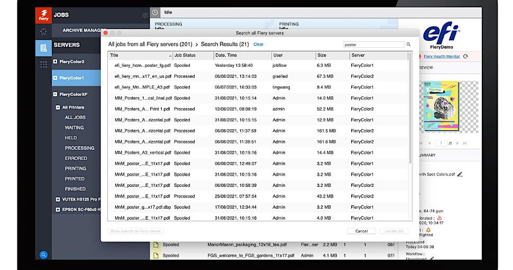Click the poster preview thumbnail
Viewport: 513px width, 270px height.
441,106
